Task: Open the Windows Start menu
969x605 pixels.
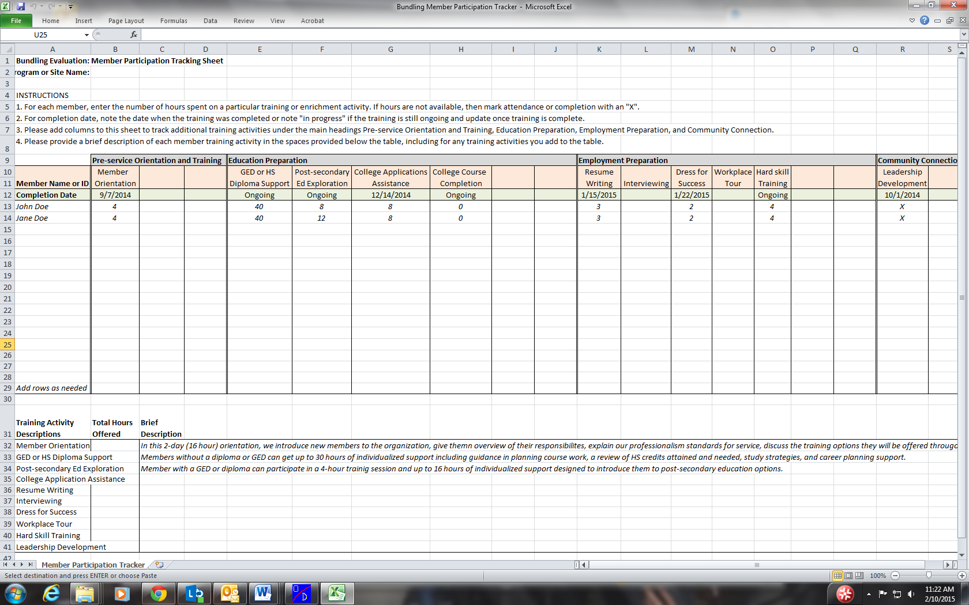Action: [16, 593]
